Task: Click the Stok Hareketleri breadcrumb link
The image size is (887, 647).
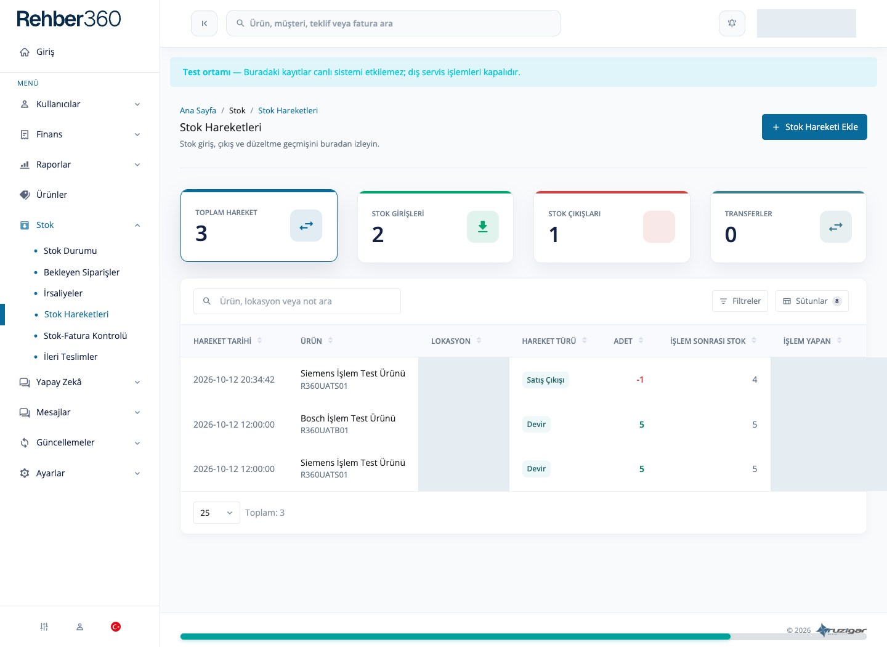Action: pos(288,111)
